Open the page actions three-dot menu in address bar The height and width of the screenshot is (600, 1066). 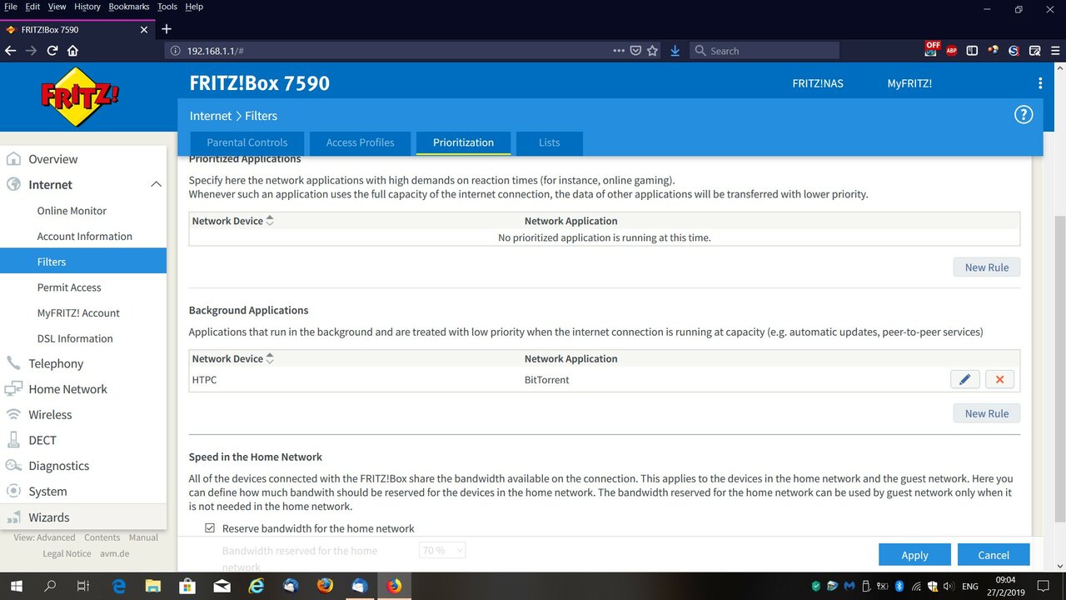pos(619,51)
